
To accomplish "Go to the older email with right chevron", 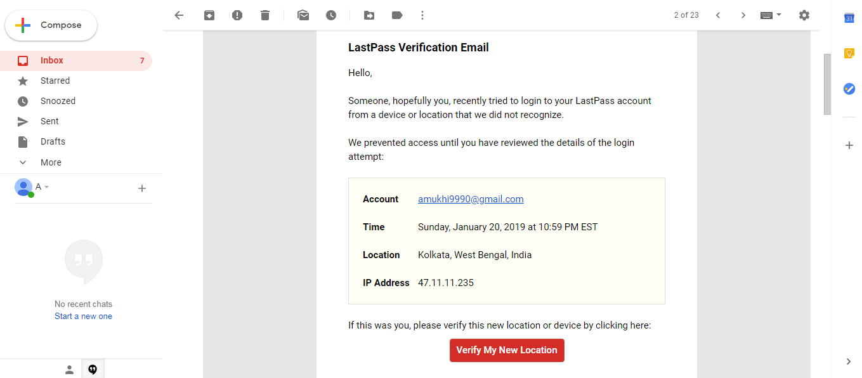I will (x=743, y=15).
